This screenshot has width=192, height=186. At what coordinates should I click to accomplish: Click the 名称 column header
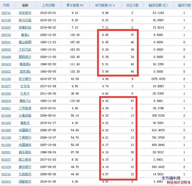25,5
